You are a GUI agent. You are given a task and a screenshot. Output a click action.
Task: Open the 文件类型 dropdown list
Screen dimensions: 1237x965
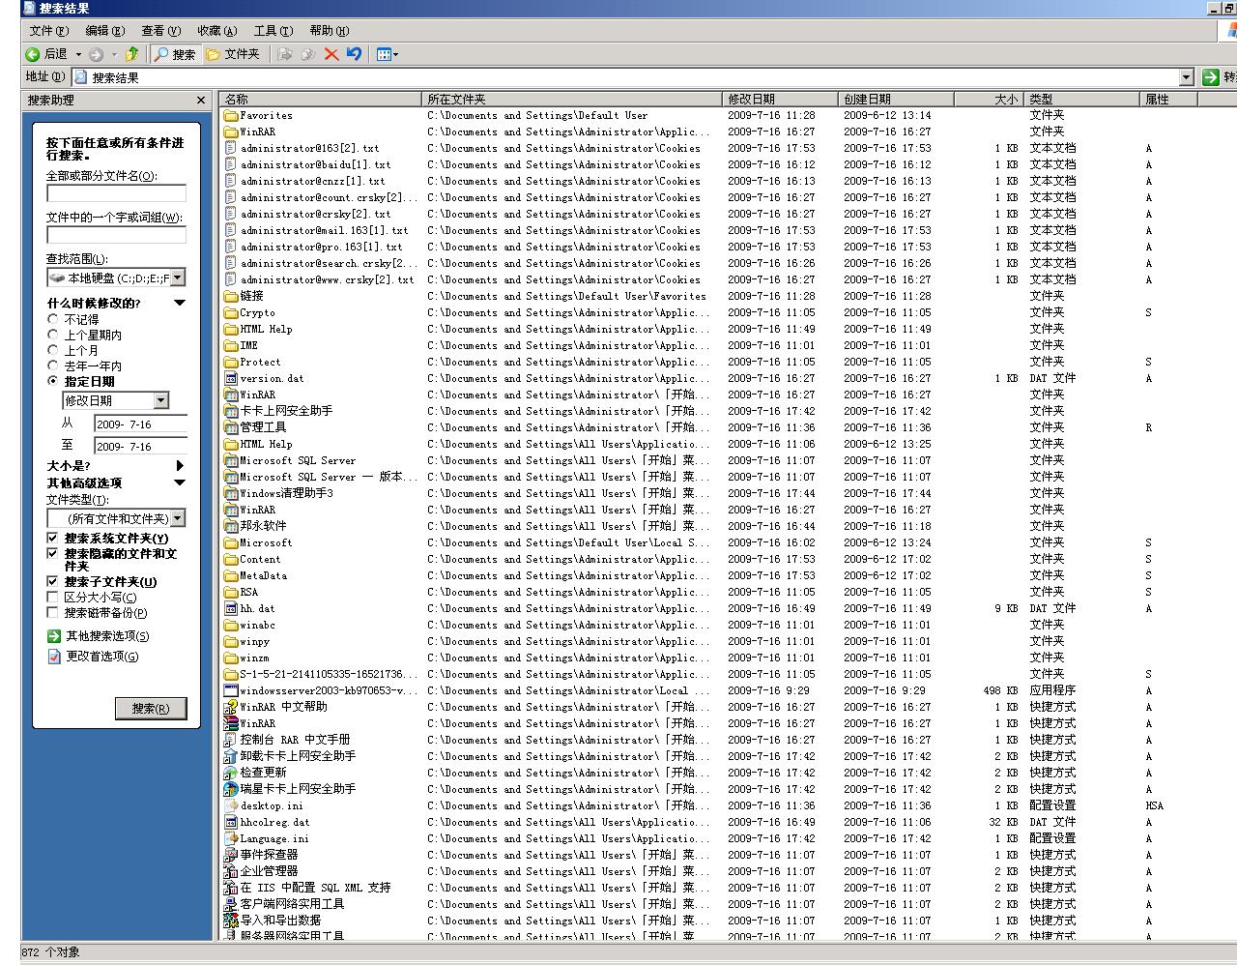click(x=178, y=518)
